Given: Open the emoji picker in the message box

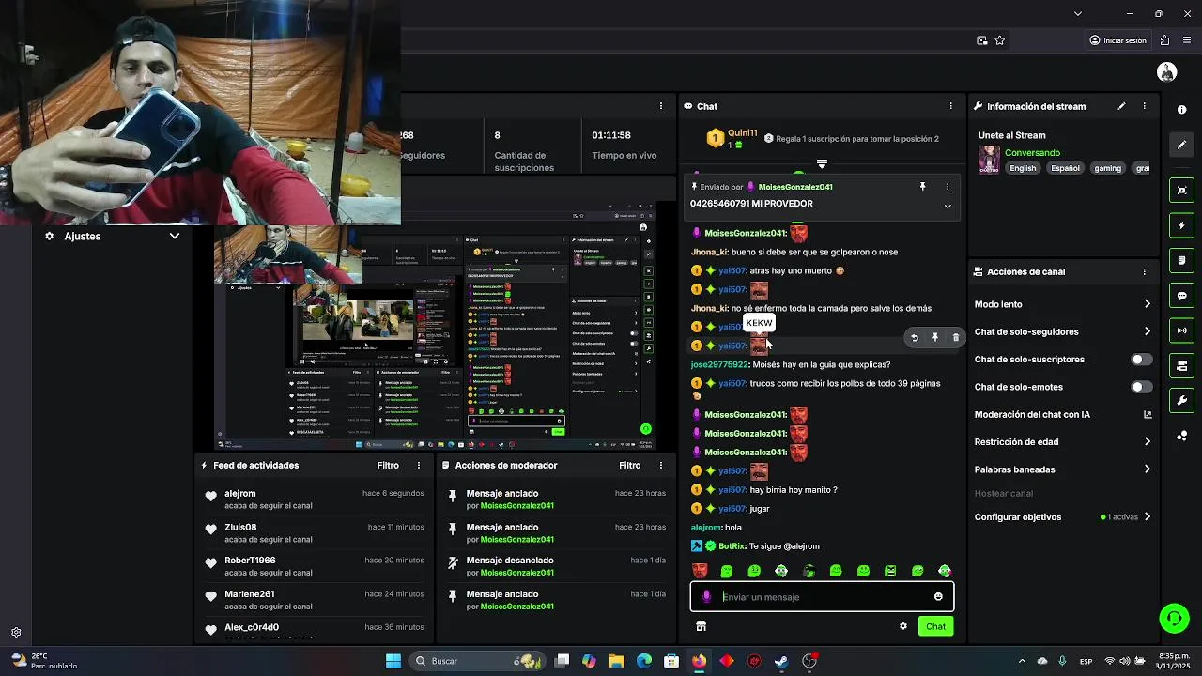Looking at the screenshot, I should pos(938,597).
